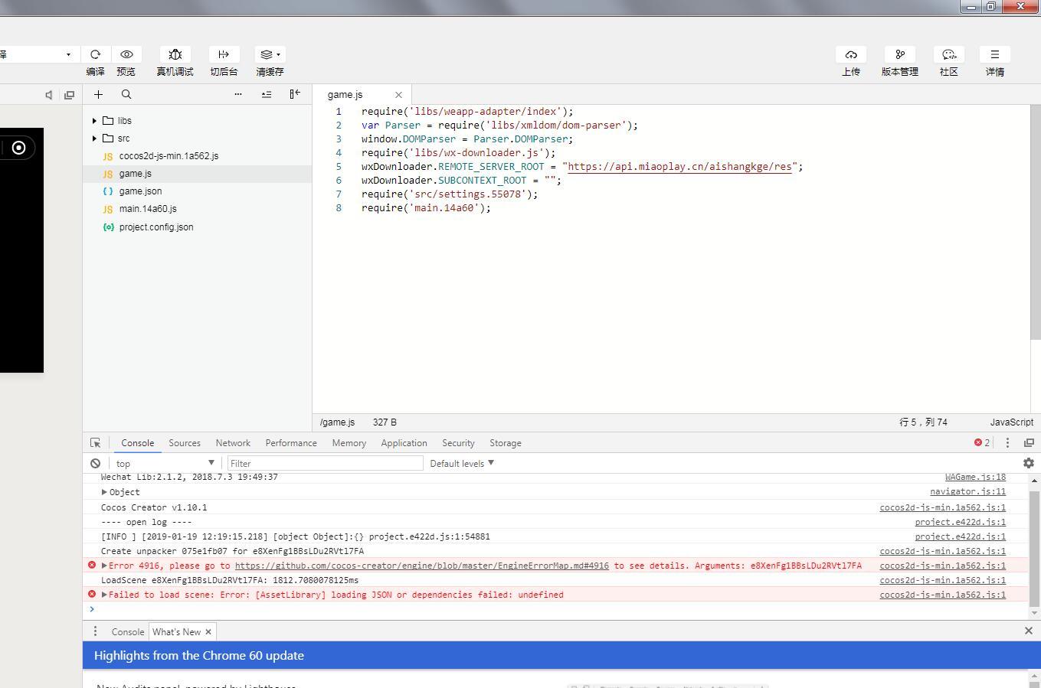Open project.config.json file
Image resolution: width=1041 pixels, height=688 pixels.
(x=156, y=227)
